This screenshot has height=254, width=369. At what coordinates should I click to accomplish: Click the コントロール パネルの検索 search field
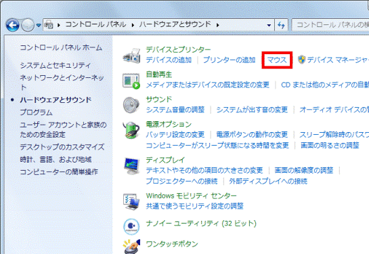point(330,25)
